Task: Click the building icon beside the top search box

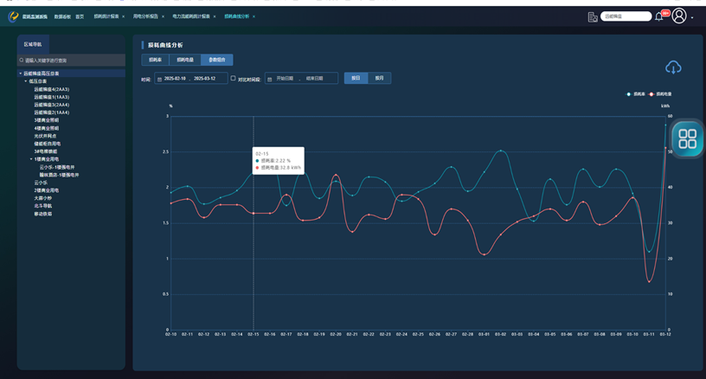Action: click(x=593, y=16)
